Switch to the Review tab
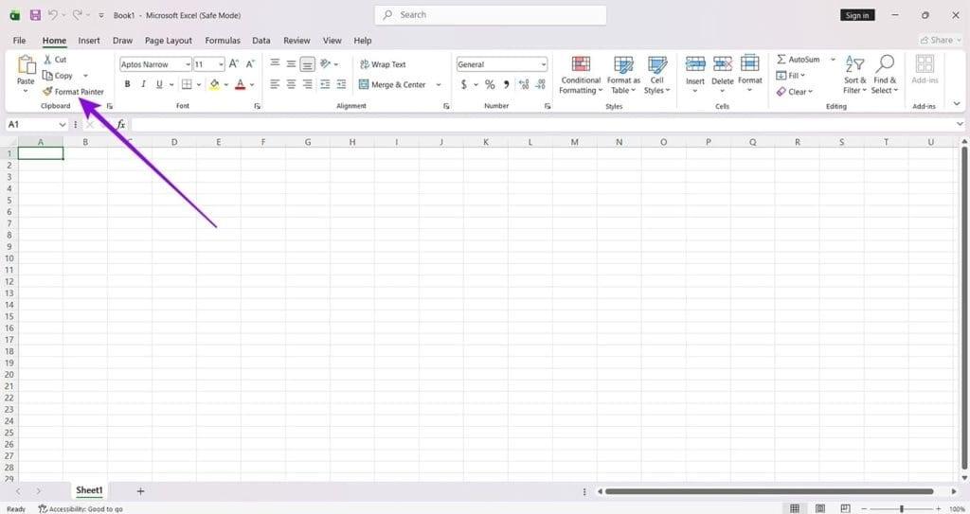970x514 pixels. coord(296,40)
